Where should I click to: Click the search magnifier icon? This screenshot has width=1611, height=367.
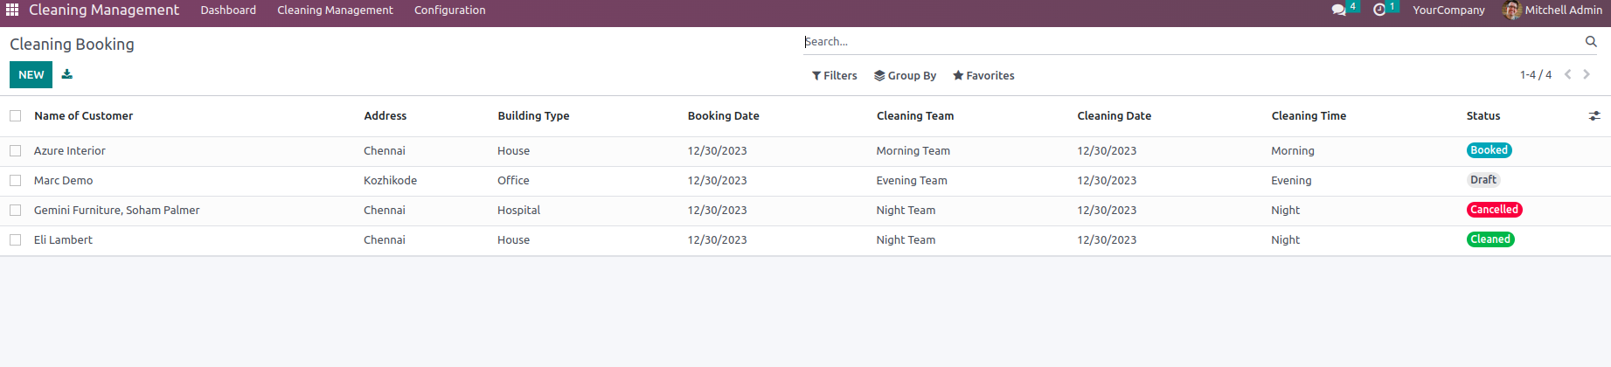coord(1591,41)
